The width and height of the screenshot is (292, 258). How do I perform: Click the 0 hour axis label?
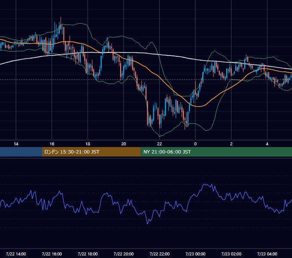195,144
